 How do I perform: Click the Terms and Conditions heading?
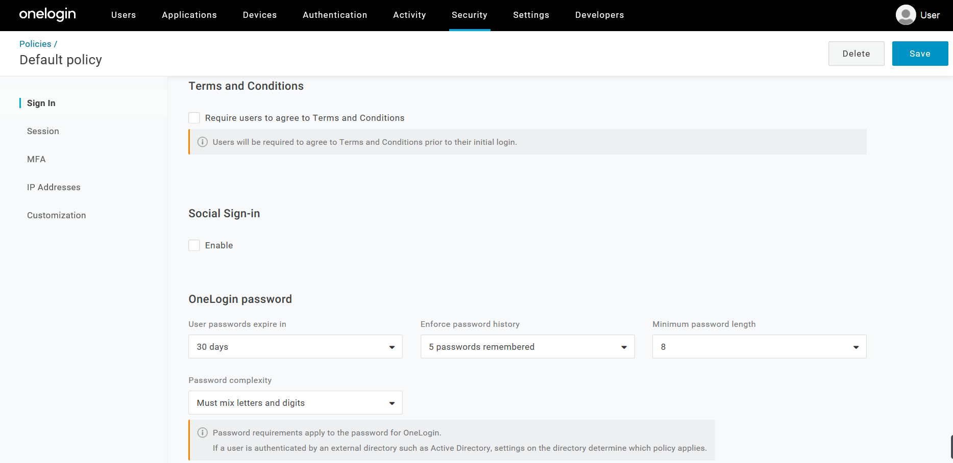pos(246,86)
